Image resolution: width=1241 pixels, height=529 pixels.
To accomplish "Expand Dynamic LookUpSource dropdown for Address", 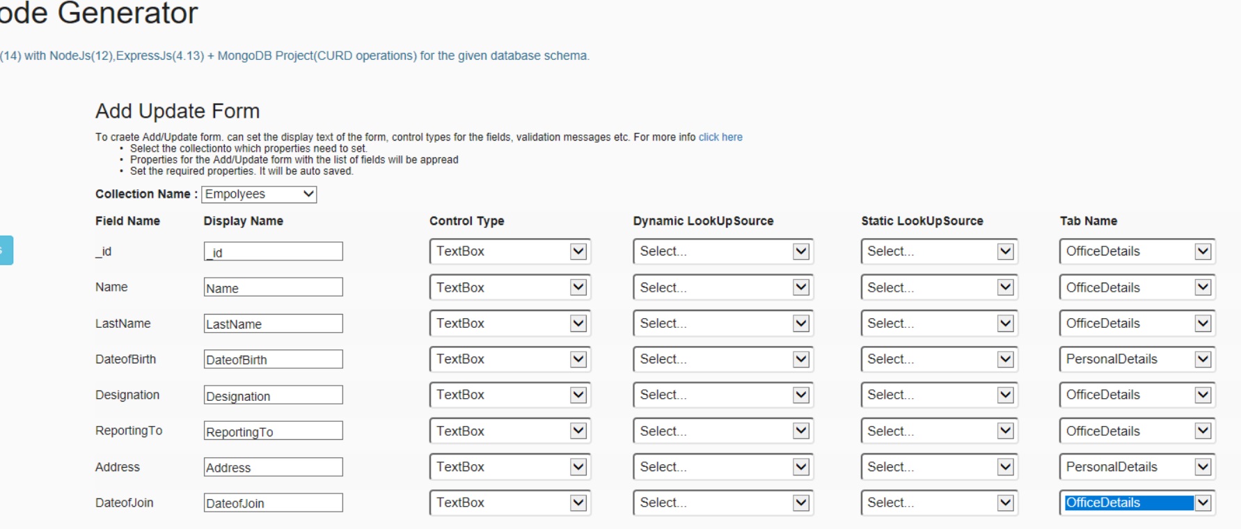I will (722, 467).
